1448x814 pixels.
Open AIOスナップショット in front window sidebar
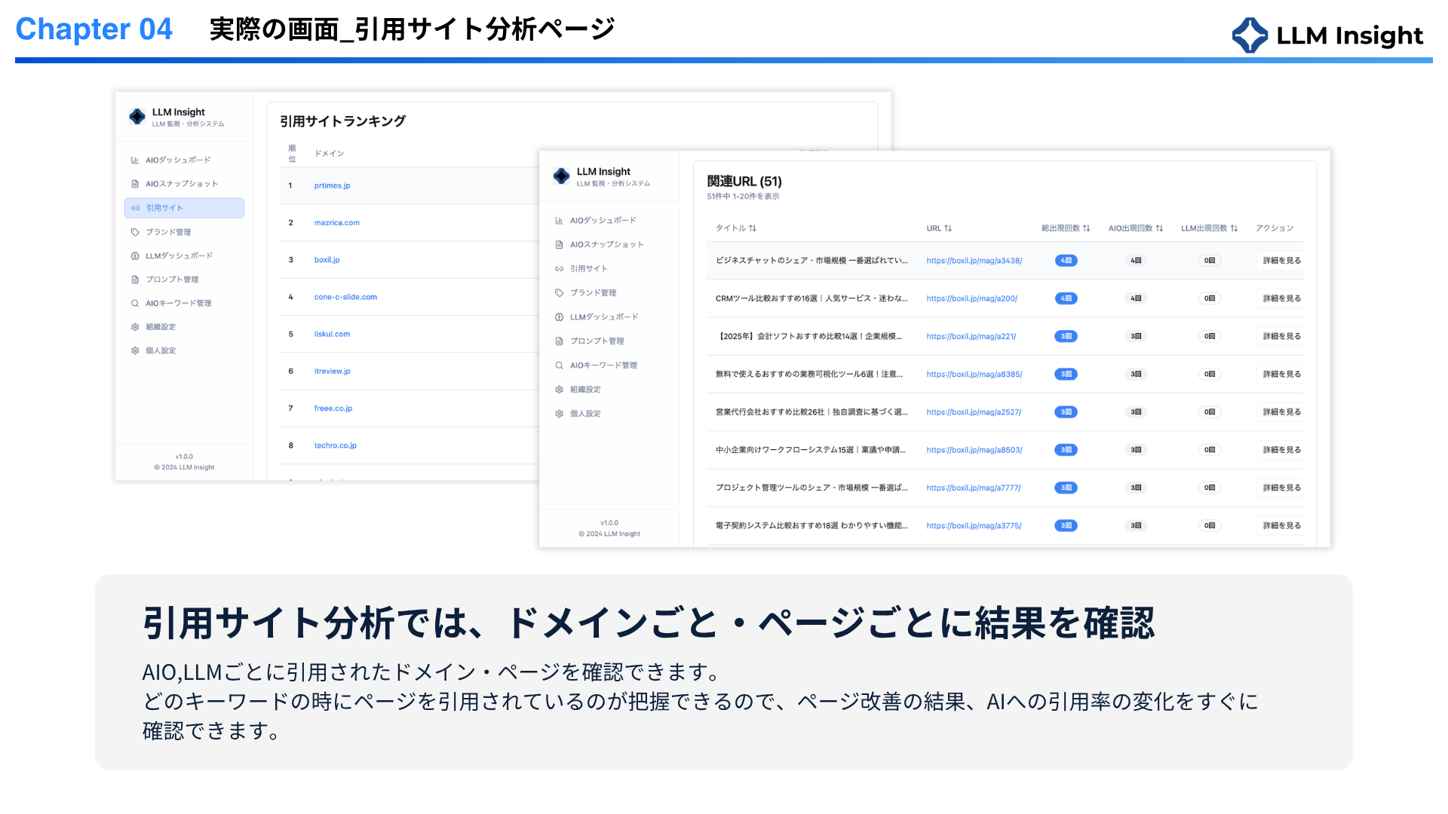(607, 245)
